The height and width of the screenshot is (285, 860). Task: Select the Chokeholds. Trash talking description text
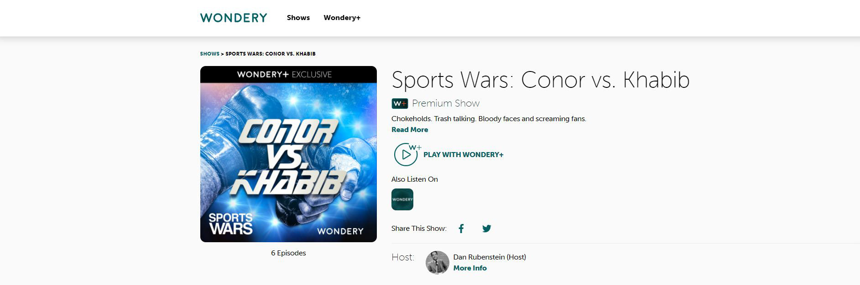click(489, 119)
